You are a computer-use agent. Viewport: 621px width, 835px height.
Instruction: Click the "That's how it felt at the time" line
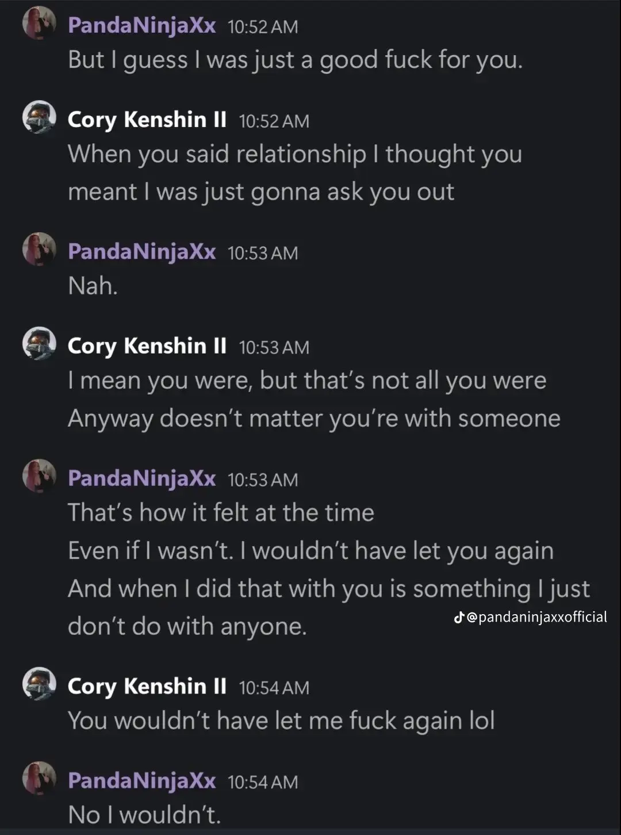point(221,512)
